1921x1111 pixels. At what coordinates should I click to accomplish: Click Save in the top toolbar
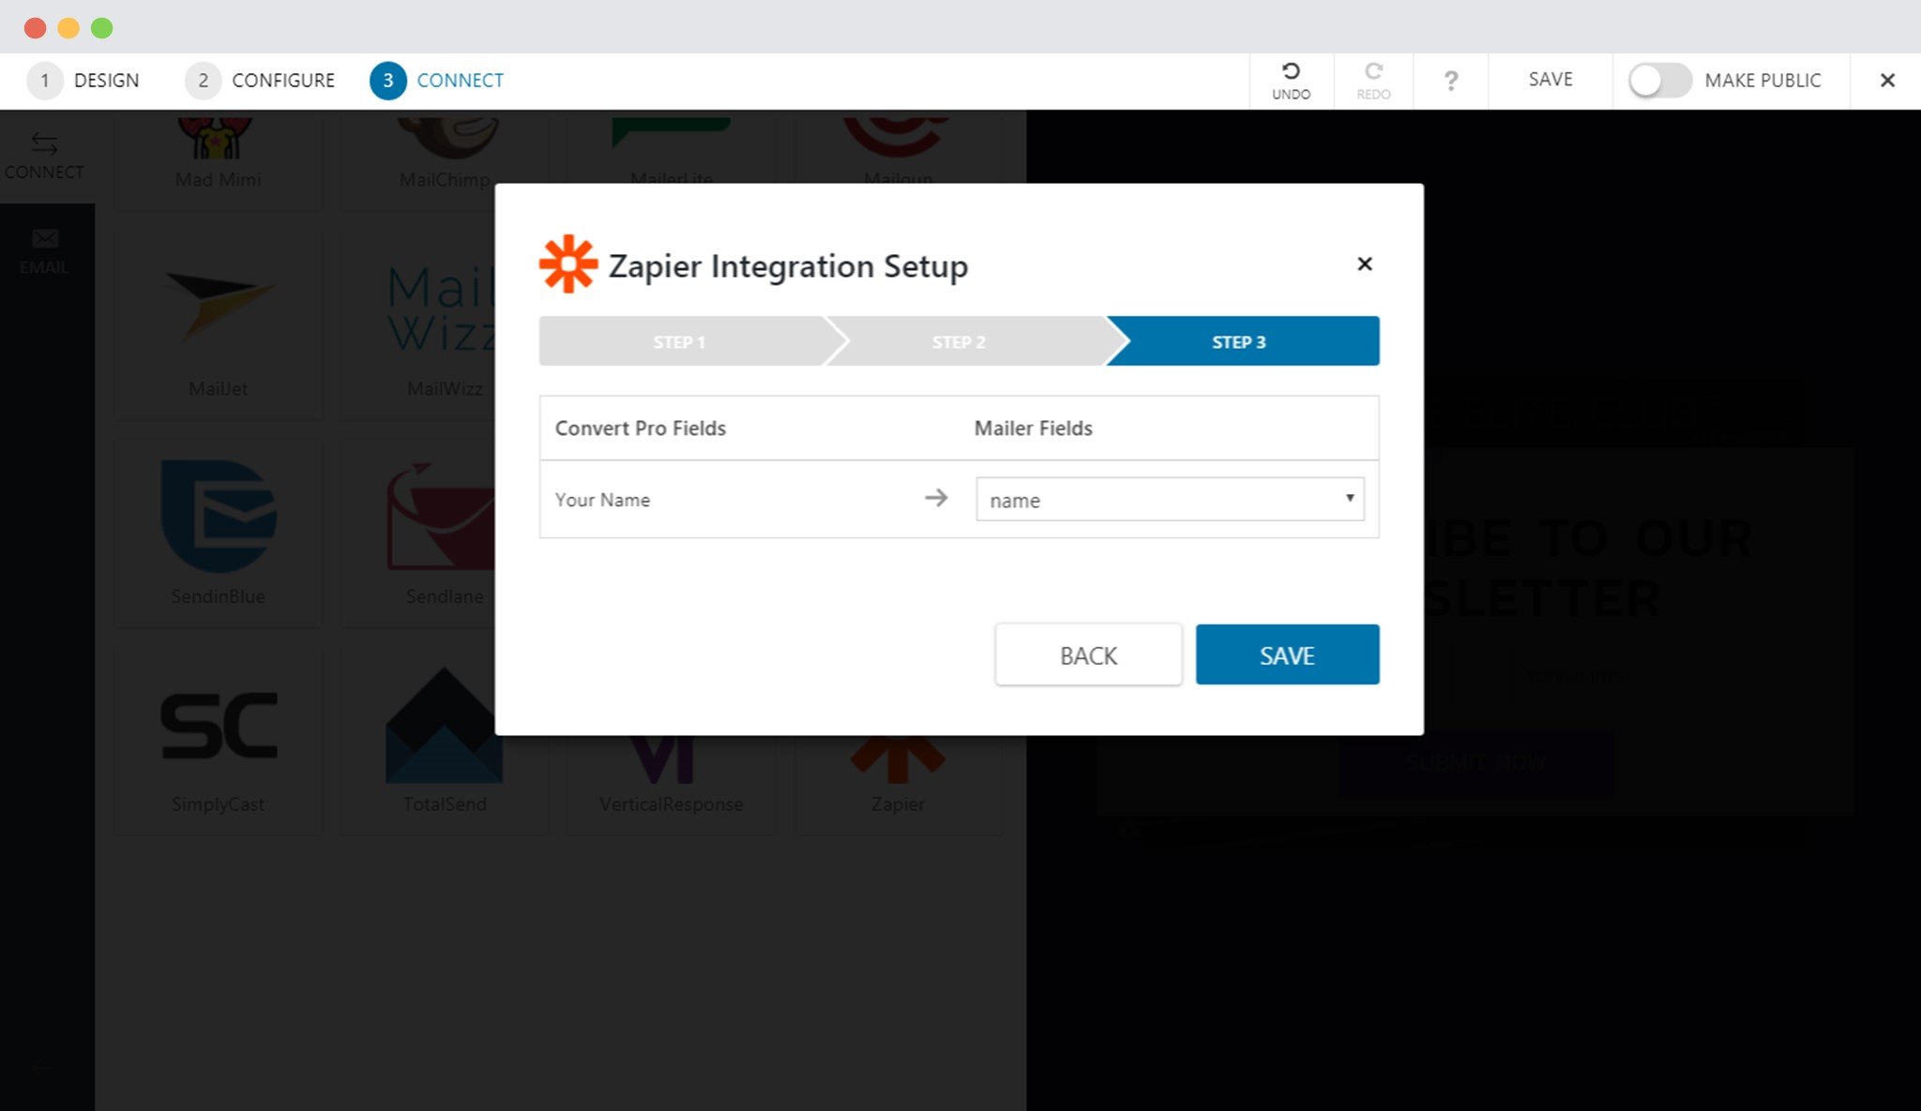coord(1550,80)
